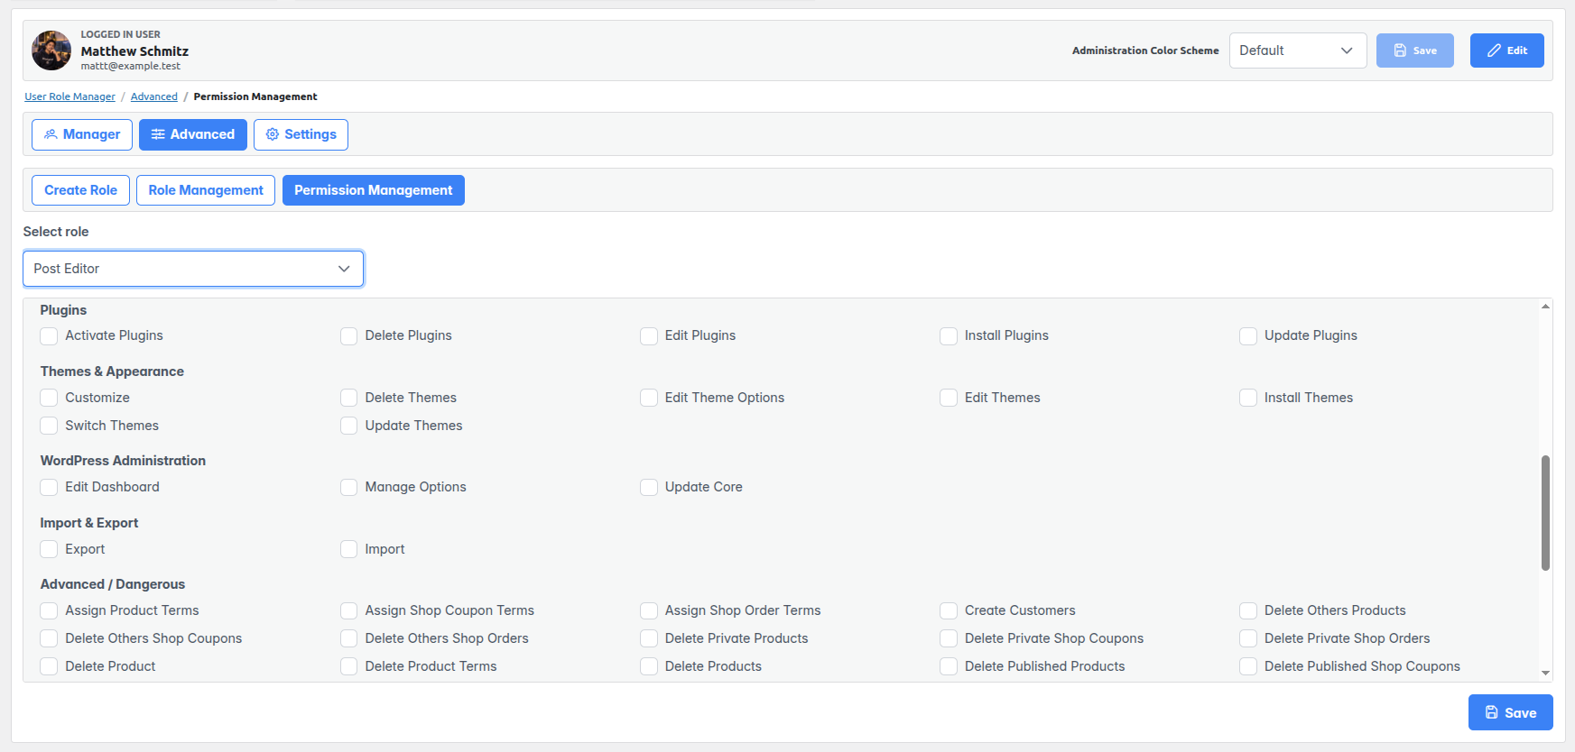Screen dimensions: 1575x752
Task: Check the Update Themes checkbox
Action: pyautogui.click(x=348, y=426)
